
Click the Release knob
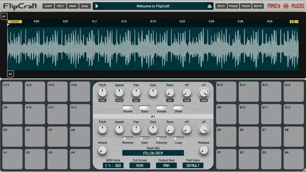[x=203, y=150]
